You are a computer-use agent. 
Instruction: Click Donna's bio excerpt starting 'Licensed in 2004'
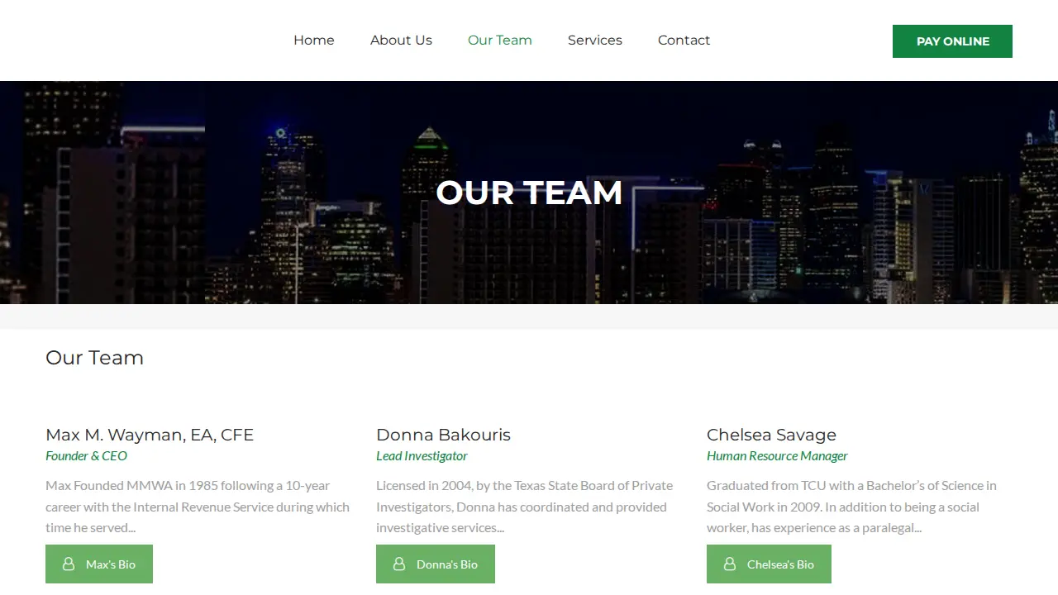click(x=525, y=507)
